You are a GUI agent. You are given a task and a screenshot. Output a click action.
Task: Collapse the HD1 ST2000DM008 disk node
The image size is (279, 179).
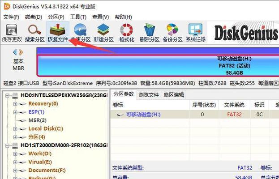tap(7, 146)
